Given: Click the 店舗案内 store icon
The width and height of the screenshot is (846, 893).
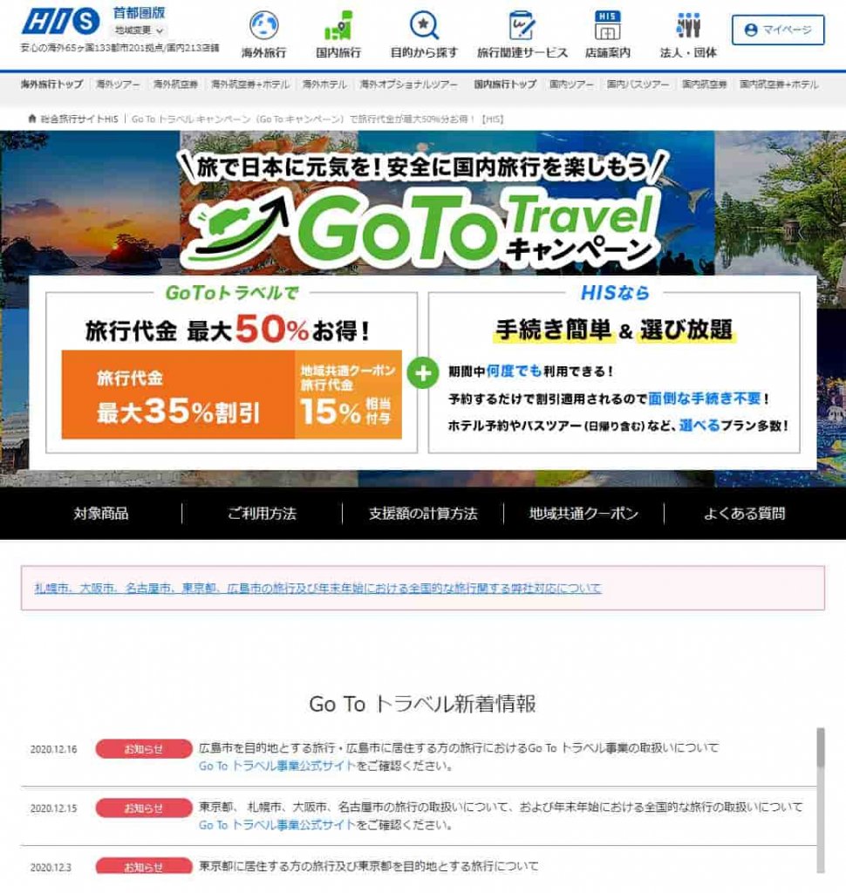Looking at the screenshot, I should (x=607, y=25).
